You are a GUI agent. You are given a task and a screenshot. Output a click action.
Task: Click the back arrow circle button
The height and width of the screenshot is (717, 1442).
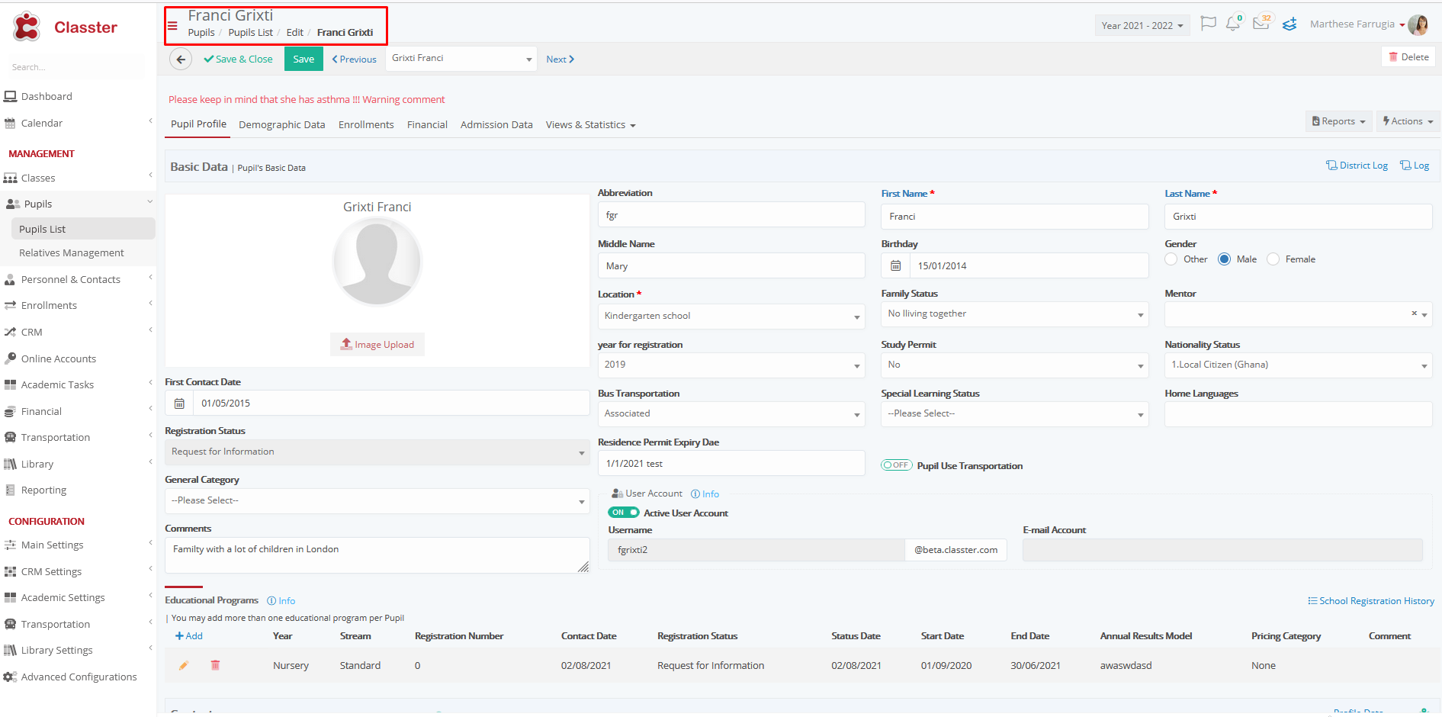(181, 59)
